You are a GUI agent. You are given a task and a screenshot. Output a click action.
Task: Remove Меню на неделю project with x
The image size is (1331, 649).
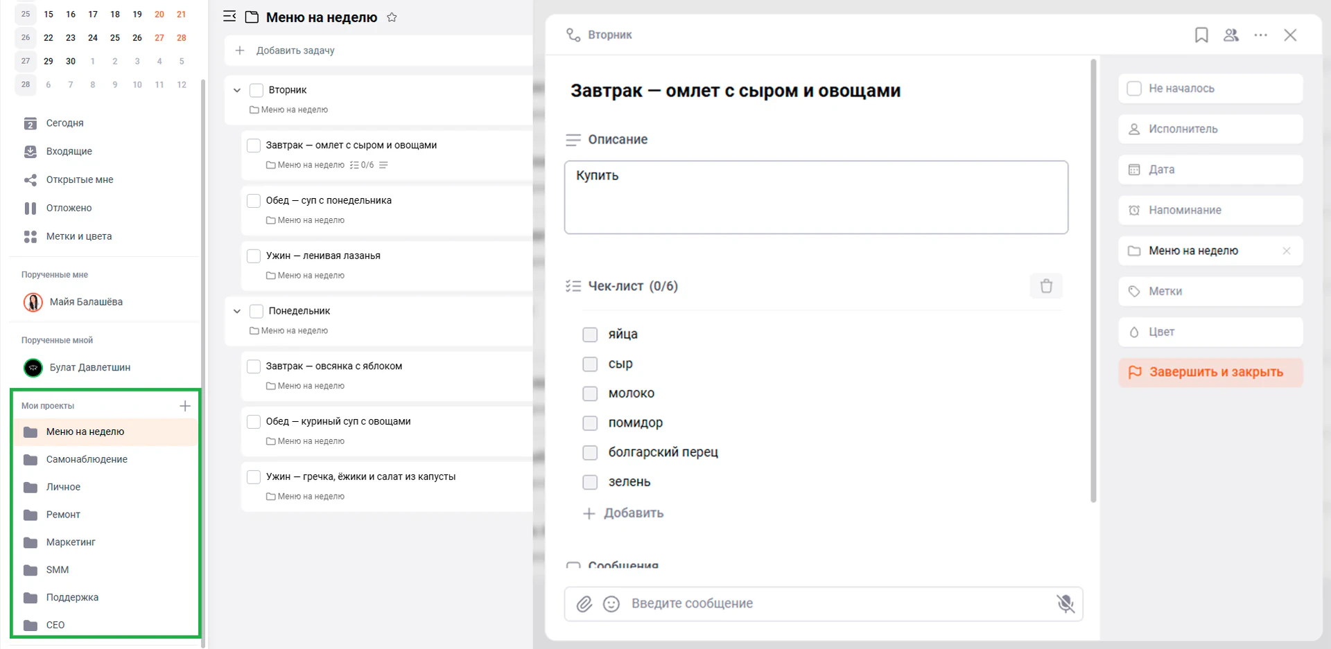coord(1287,251)
